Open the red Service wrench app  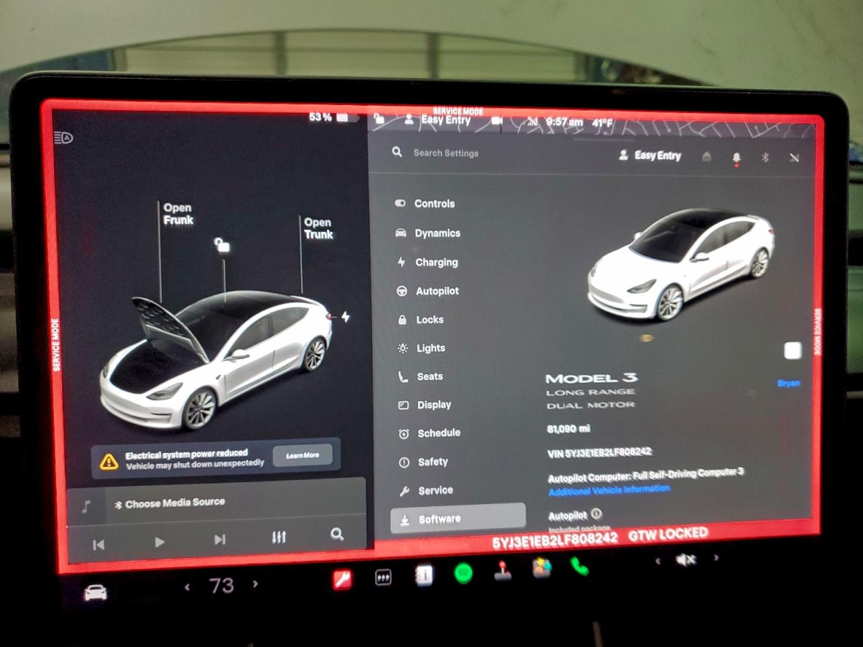[343, 578]
